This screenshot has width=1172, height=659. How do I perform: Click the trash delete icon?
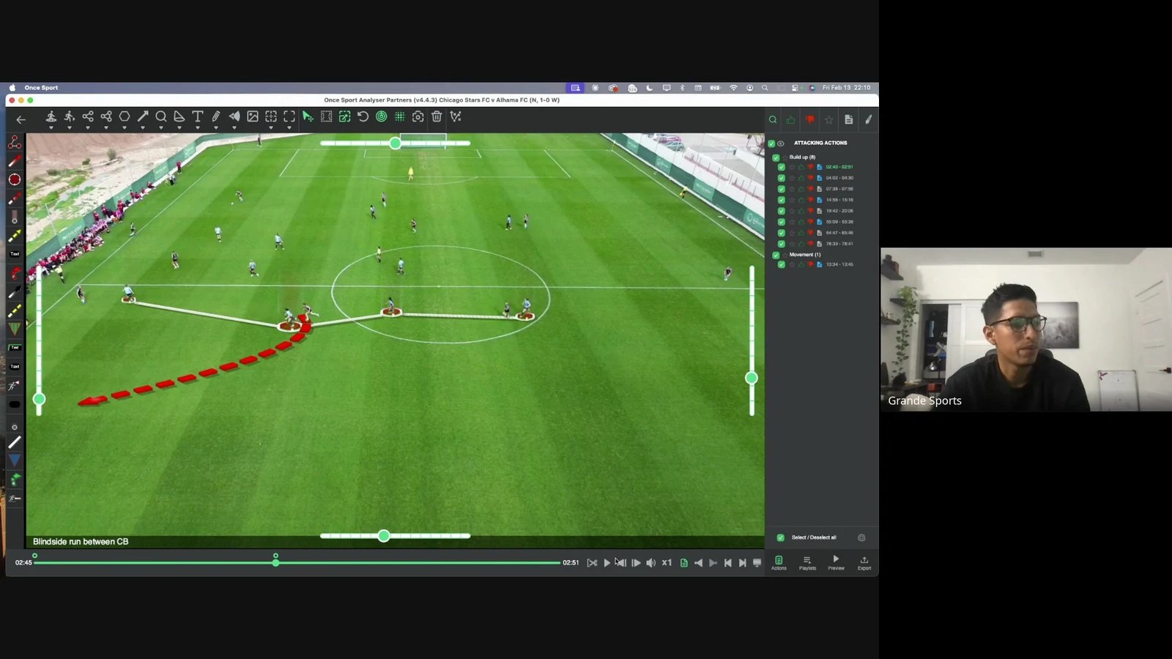pyautogui.click(x=437, y=116)
